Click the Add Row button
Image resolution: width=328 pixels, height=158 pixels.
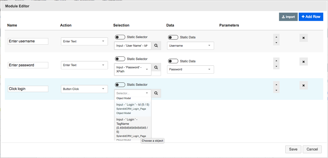coord(311,17)
